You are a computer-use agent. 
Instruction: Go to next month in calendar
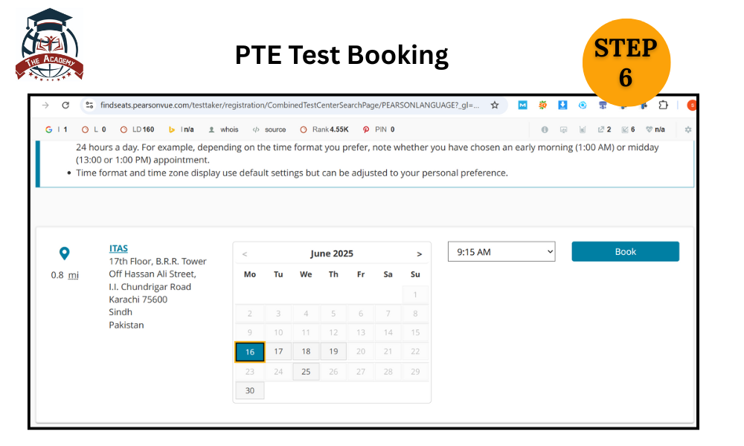(420, 254)
